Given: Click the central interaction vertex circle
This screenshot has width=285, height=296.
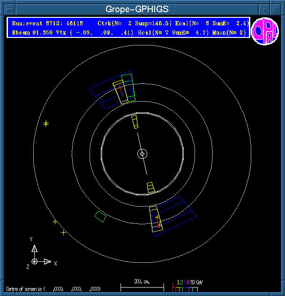Looking at the screenshot, I should [142, 154].
